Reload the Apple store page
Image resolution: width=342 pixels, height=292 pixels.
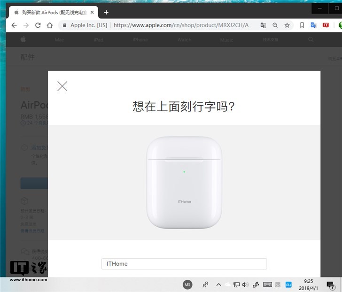[x=38, y=25]
